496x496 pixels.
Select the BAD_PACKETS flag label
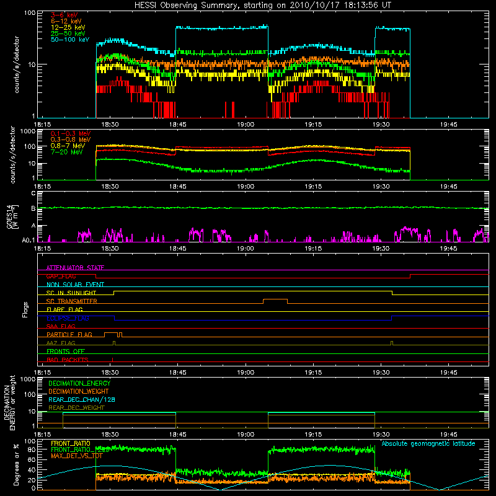(68, 360)
